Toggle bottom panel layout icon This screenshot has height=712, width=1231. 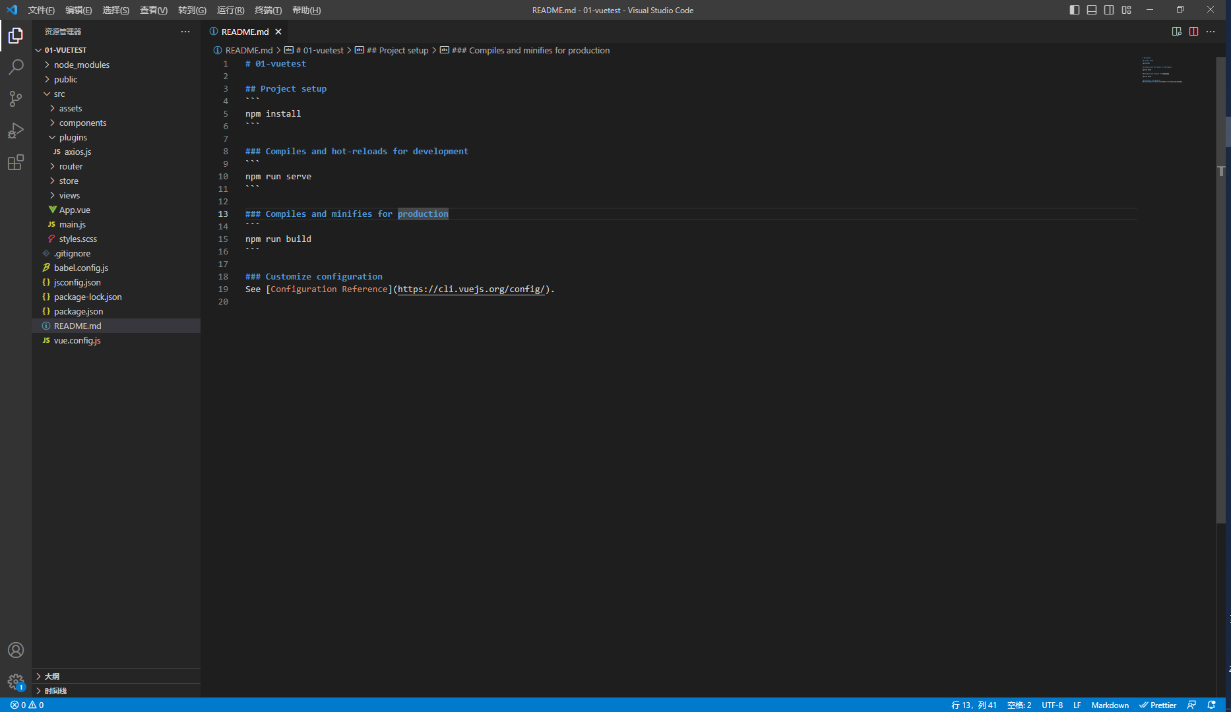point(1092,10)
